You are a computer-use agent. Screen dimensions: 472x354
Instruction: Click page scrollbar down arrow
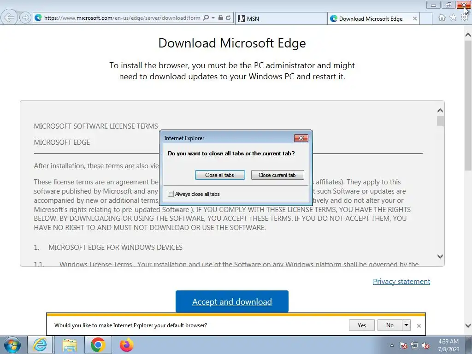(468, 325)
